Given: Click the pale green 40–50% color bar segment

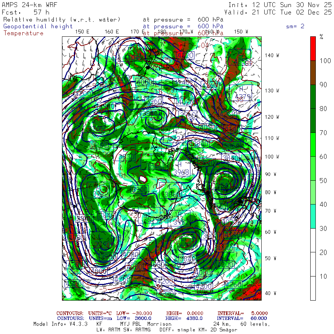Looking at the screenshot, I should 313,193.
